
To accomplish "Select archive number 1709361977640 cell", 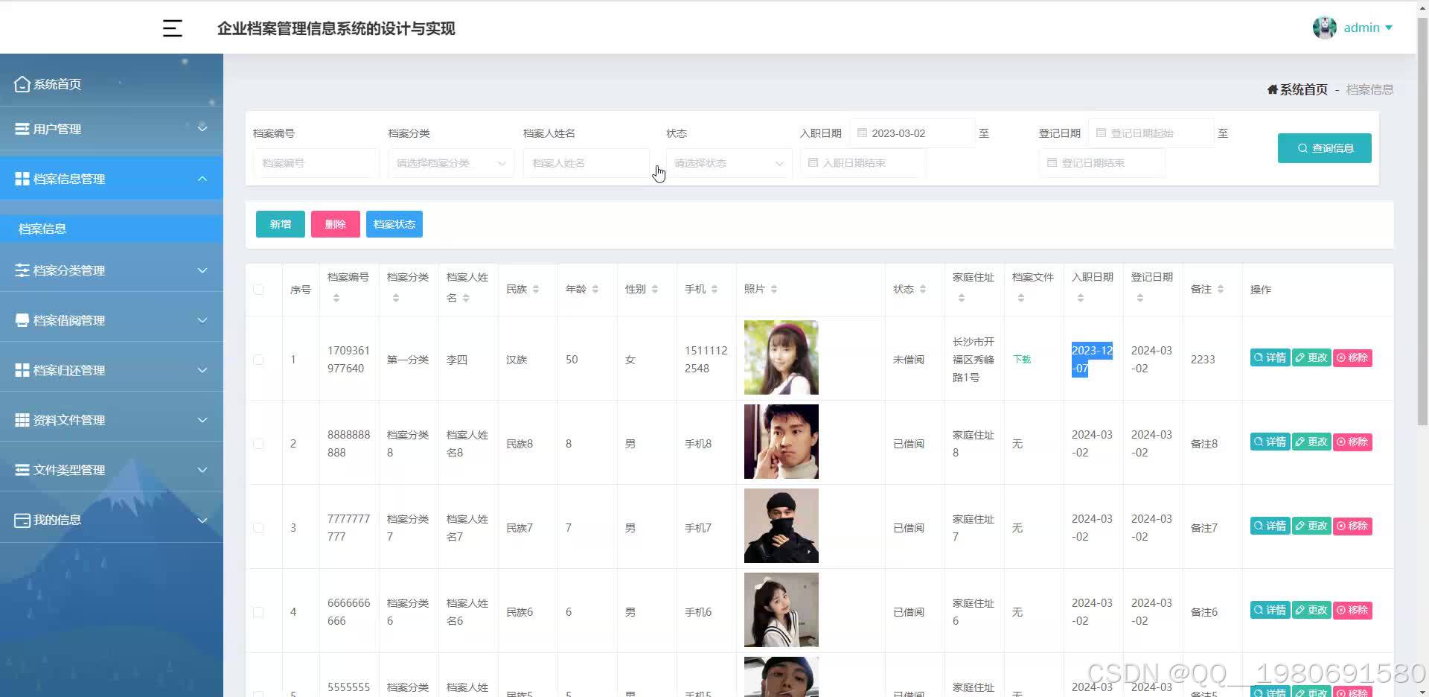I will pyautogui.click(x=348, y=360).
